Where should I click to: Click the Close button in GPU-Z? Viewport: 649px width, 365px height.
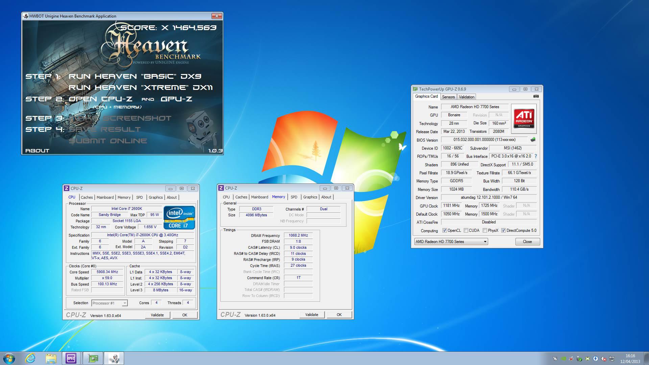coord(527,242)
